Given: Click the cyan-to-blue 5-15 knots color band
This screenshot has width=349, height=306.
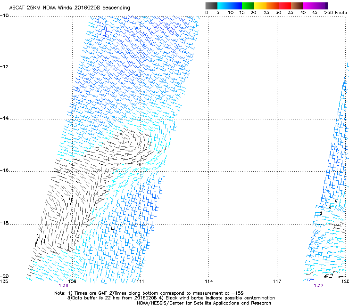Looking at the screenshot, I should [230, 6].
